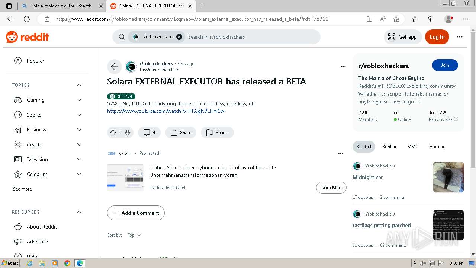Open the fastflags getting patched post
Image resolution: width=476 pixels, height=268 pixels.
[x=382, y=225]
